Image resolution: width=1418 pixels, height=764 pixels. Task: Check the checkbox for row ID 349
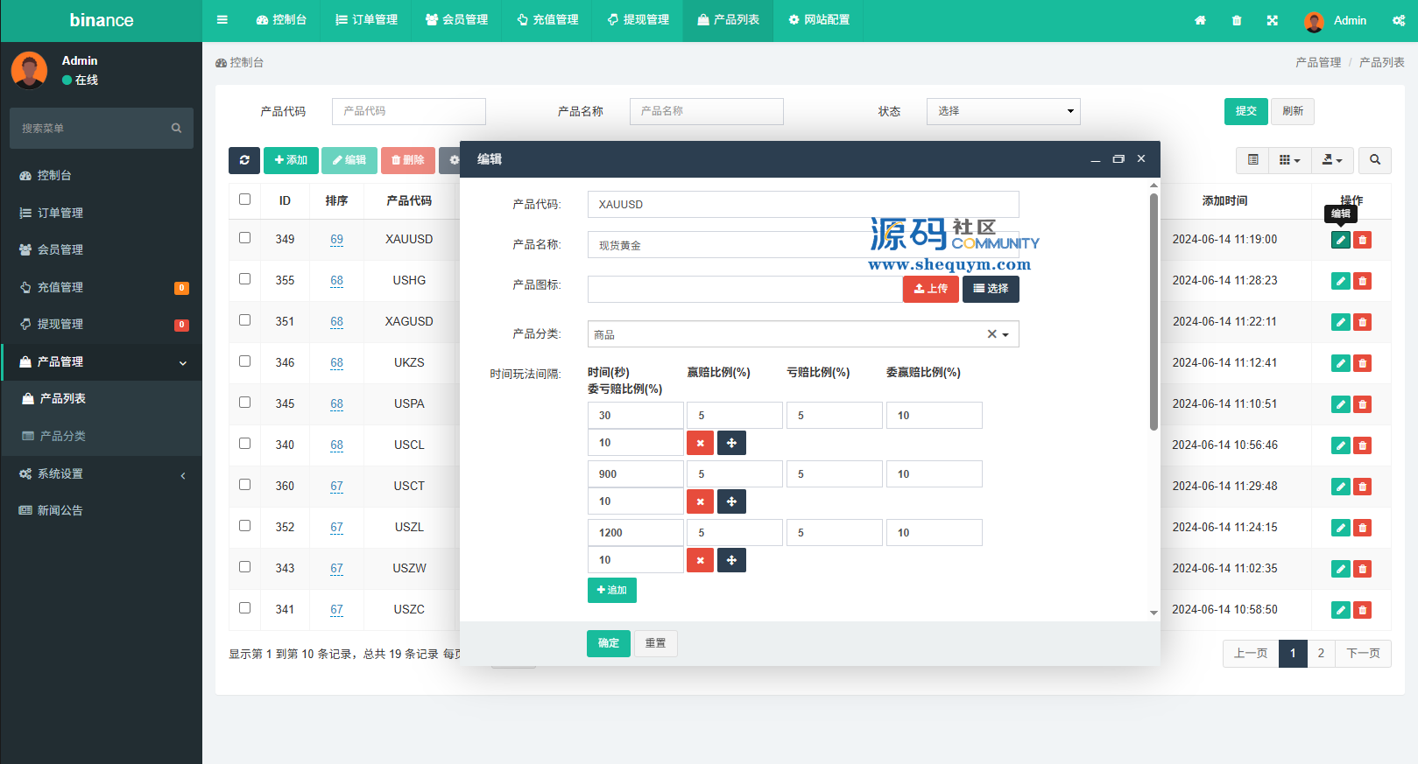[245, 238]
